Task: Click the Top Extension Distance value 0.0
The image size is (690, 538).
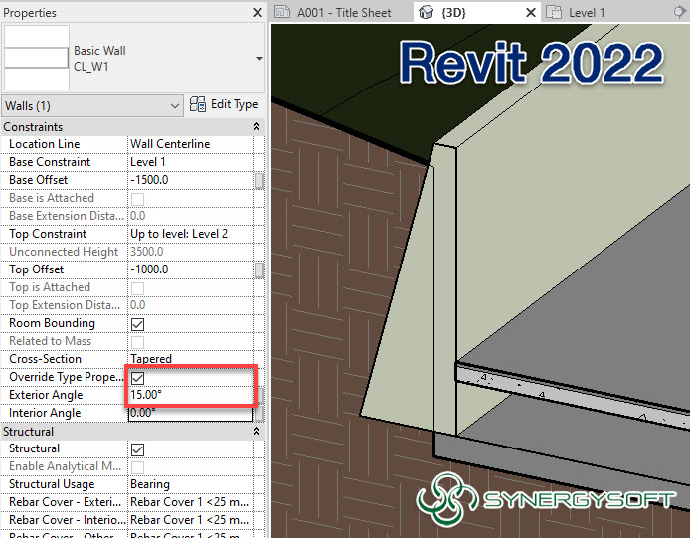Action: pyautogui.click(x=191, y=305)
